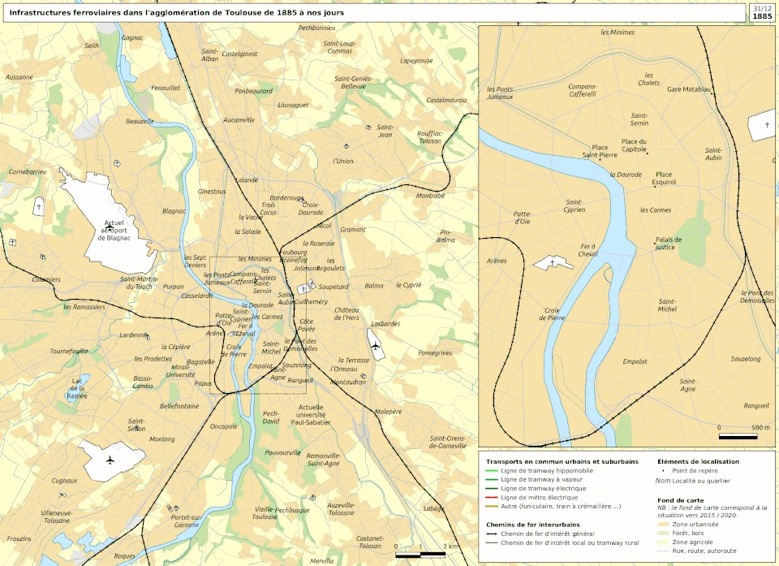
Task: Click the 2 km scale bar on main map
Action: click(420, 555)
